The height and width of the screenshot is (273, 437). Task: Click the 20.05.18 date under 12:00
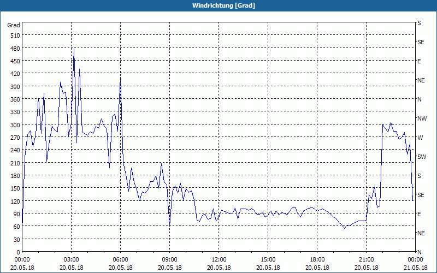point(219,268)
